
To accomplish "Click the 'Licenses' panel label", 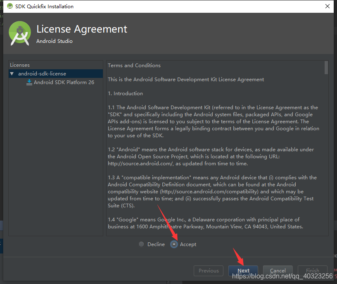I will (x=20, y=65).
